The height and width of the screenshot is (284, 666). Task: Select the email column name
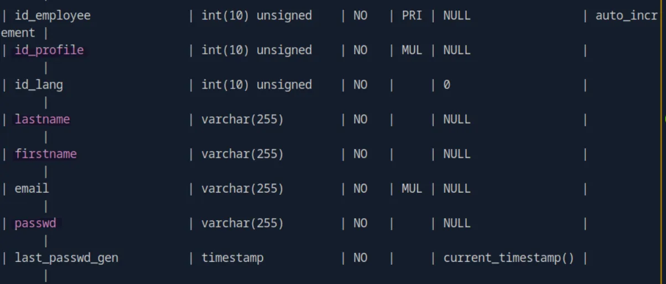coord(32,188)
